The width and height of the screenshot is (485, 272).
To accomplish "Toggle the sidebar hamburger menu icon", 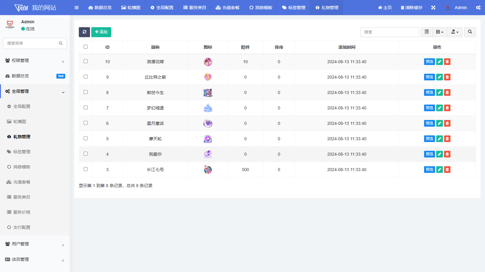I will (x=77, y=8).
